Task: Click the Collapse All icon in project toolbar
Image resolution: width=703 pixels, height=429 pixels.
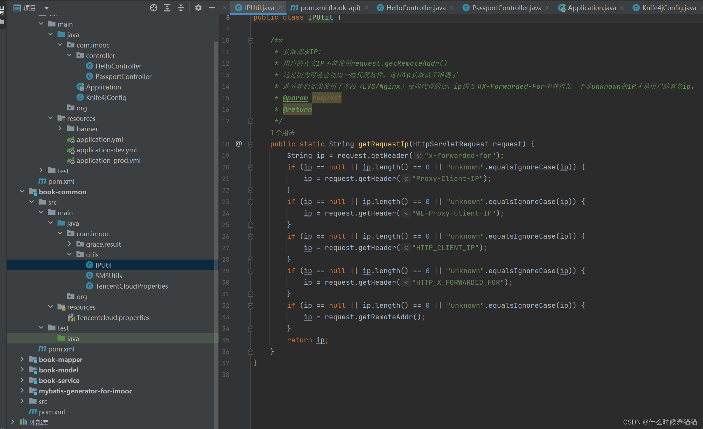Action: [x=181, y=8]
